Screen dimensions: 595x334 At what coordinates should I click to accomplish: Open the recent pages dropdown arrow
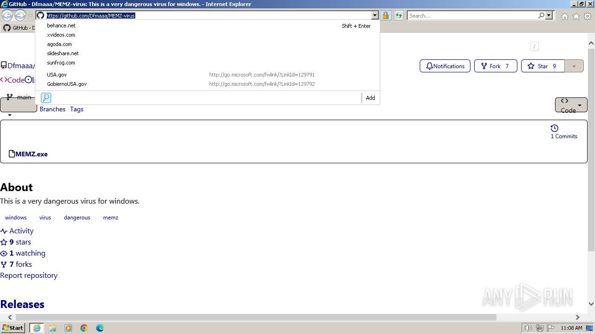pos(30,16)
